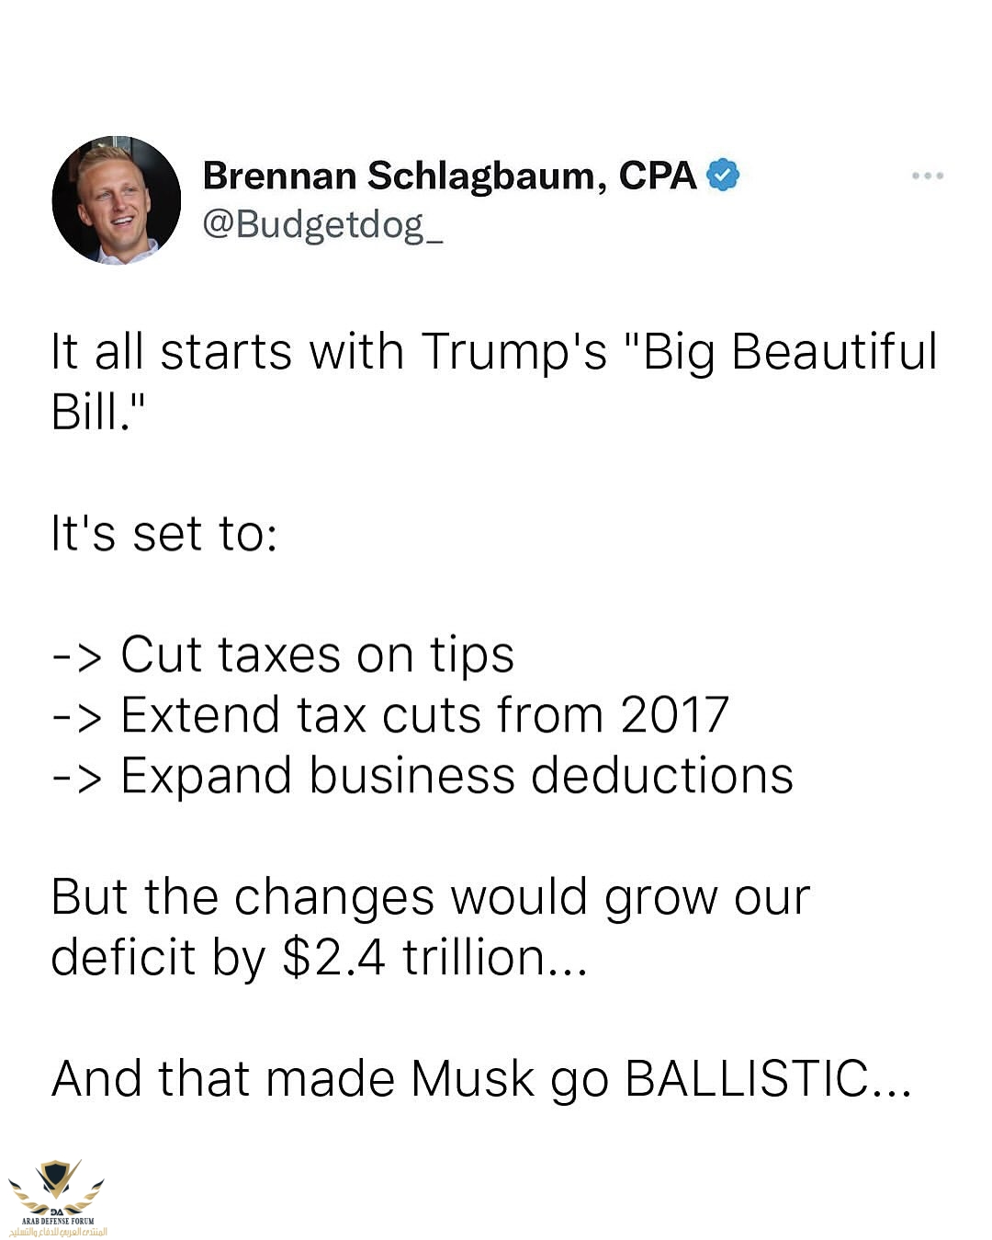Select the "Extend tax cuts from 2017" line
This screenshot has height=1240, width=992.
tap(424, 714)
